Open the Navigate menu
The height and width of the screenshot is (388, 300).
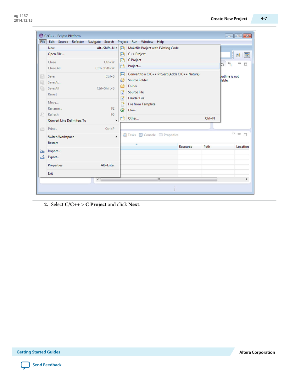94,42
